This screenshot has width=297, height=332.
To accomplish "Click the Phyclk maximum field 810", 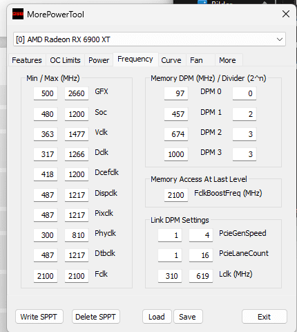I will [77, 235].
